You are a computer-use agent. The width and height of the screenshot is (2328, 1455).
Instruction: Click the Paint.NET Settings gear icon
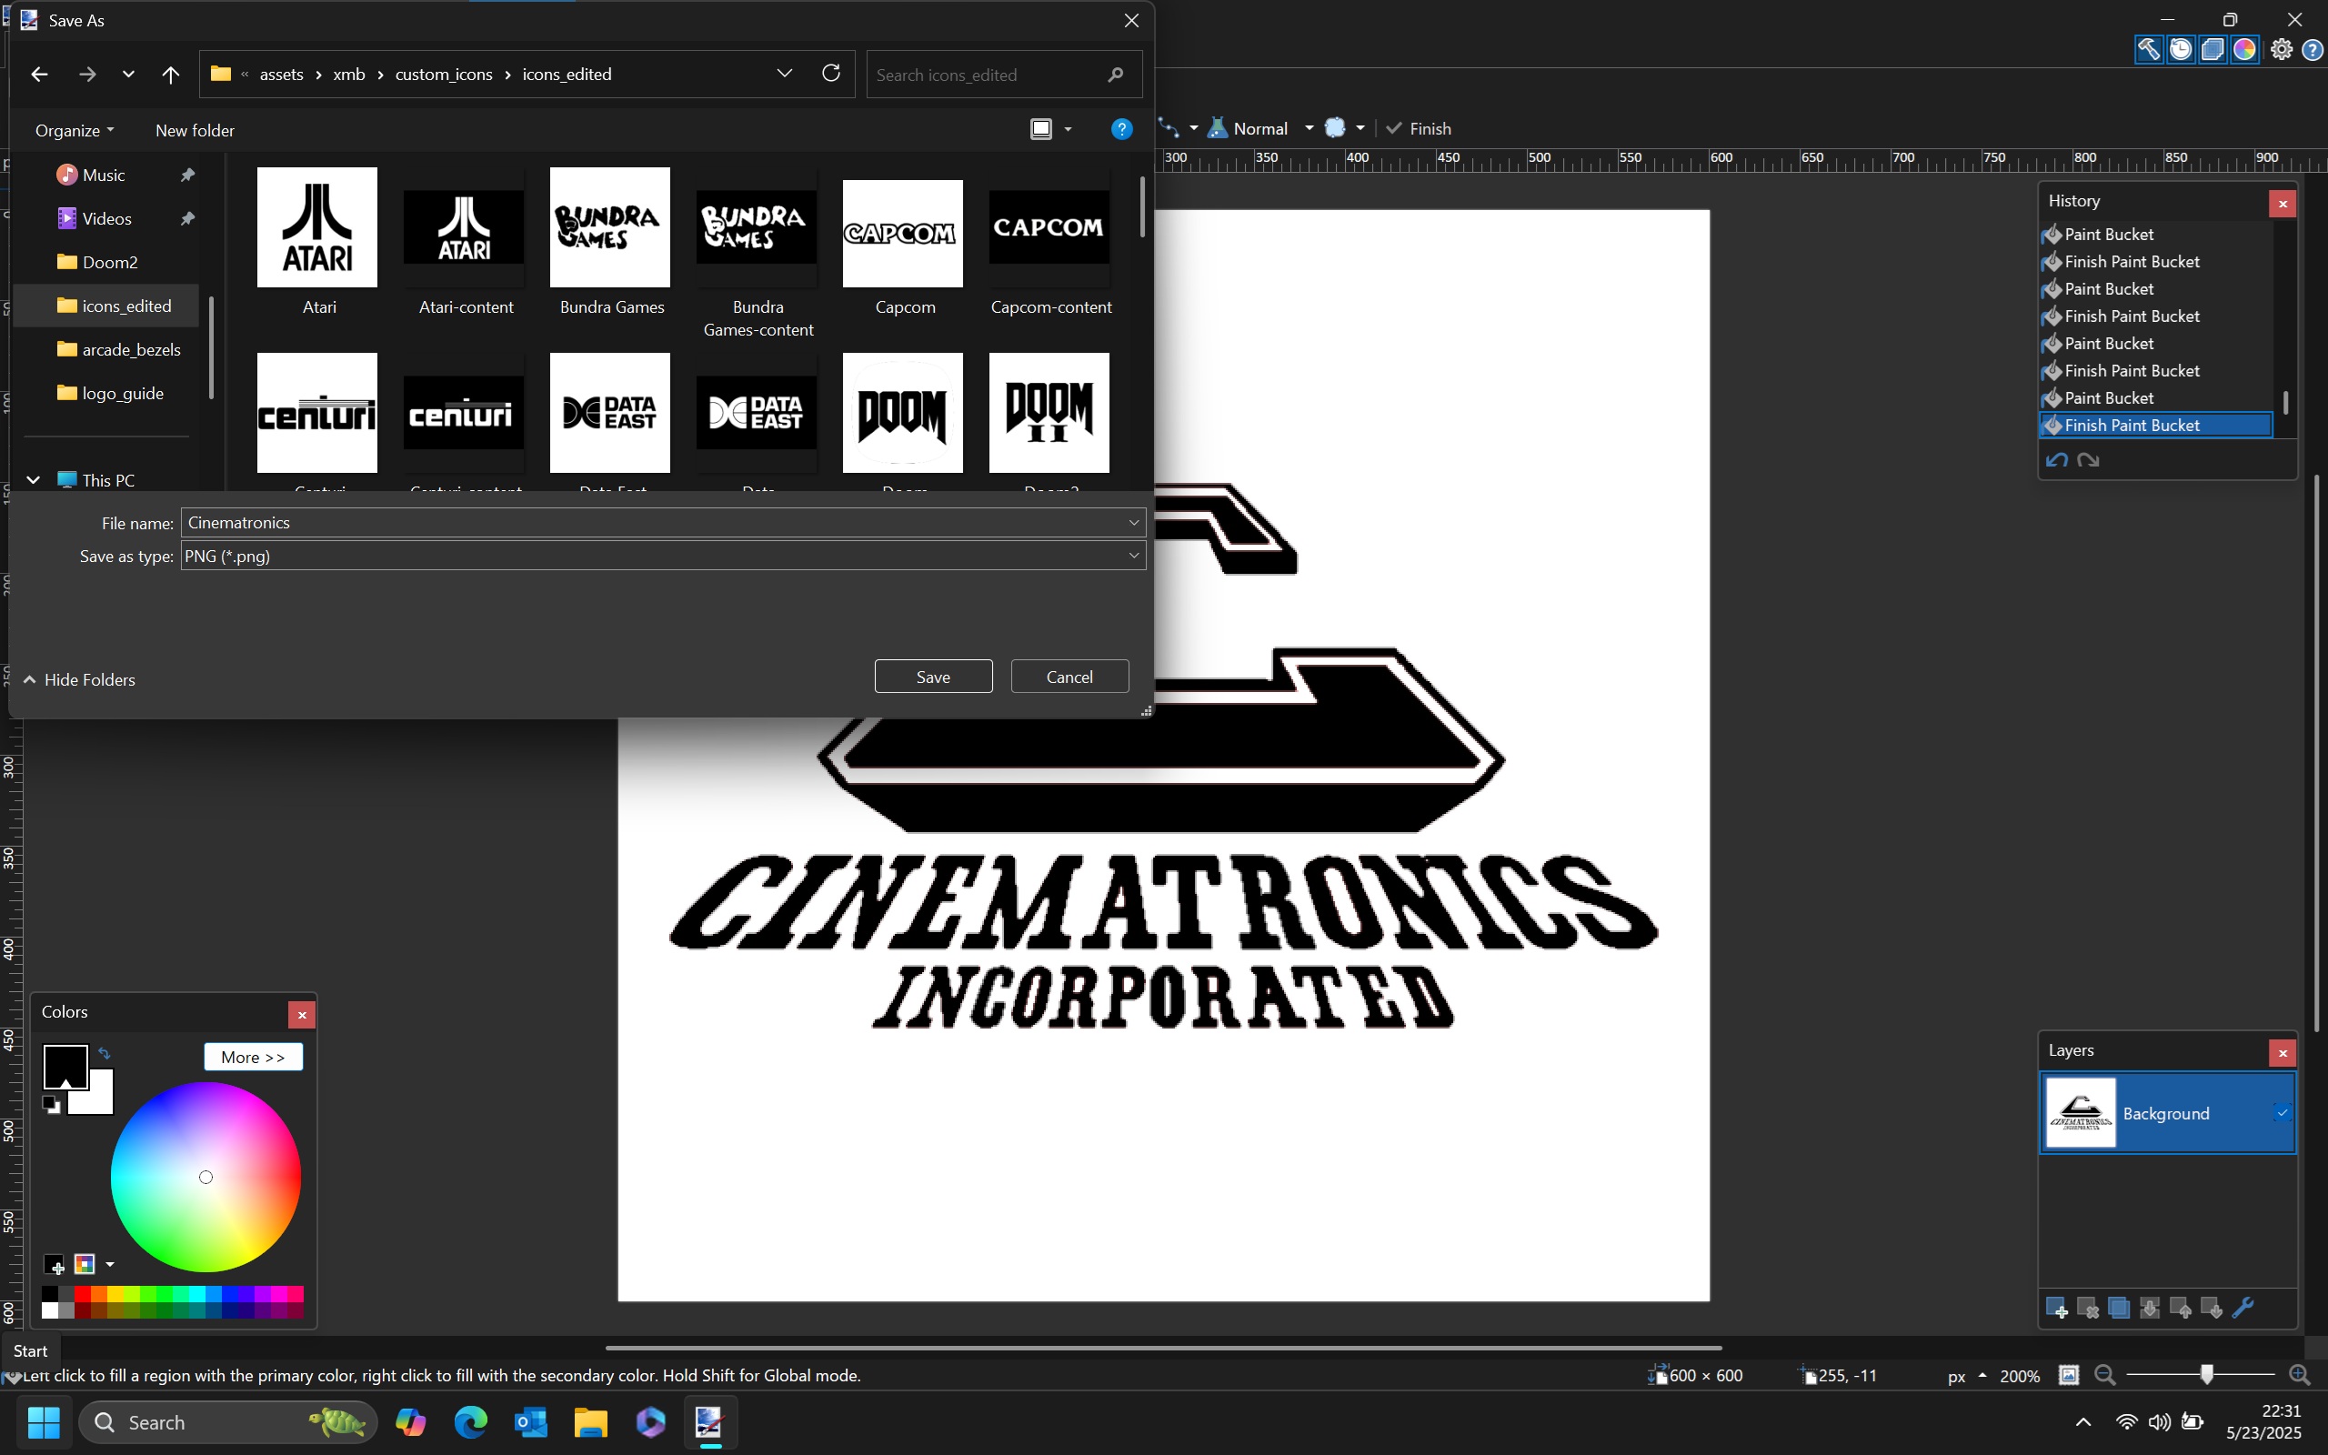pyautogui.click(x=2281, y=50)
